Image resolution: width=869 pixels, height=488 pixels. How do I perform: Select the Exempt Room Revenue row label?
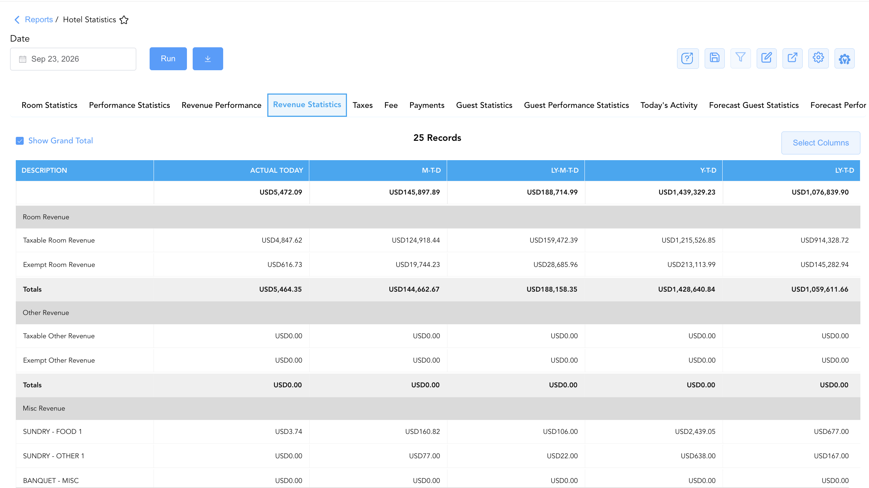point(59,265)
